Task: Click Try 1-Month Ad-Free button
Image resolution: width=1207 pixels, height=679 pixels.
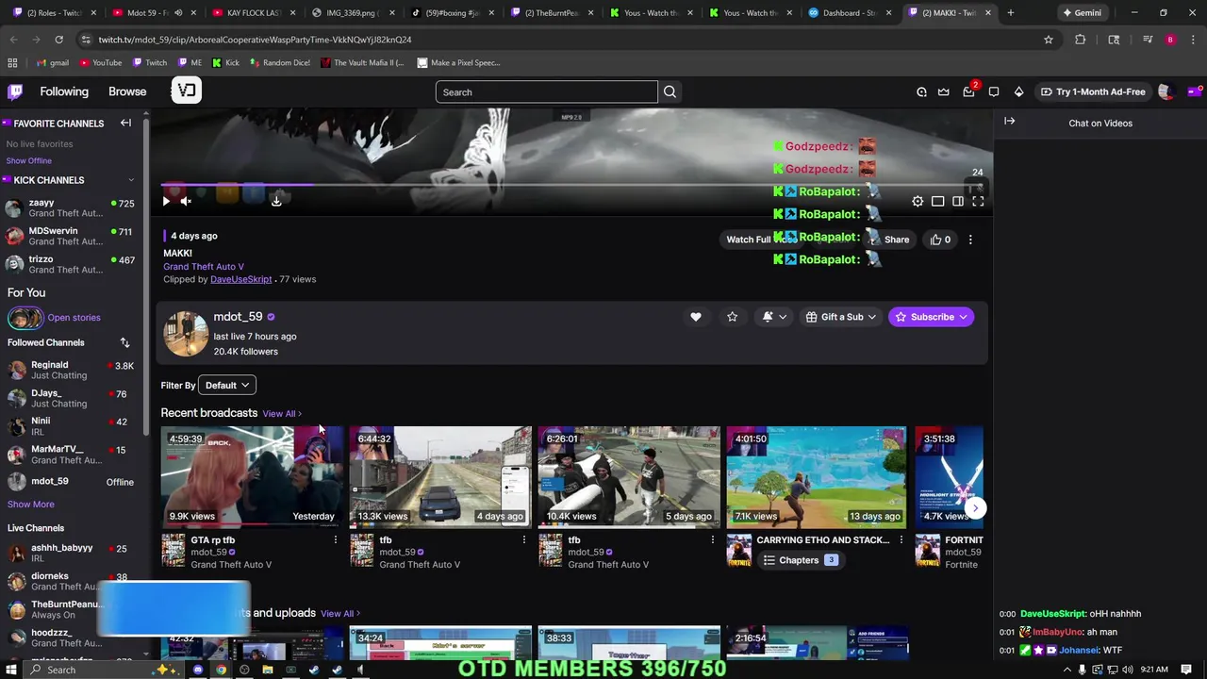Action: click(1092, 91)
